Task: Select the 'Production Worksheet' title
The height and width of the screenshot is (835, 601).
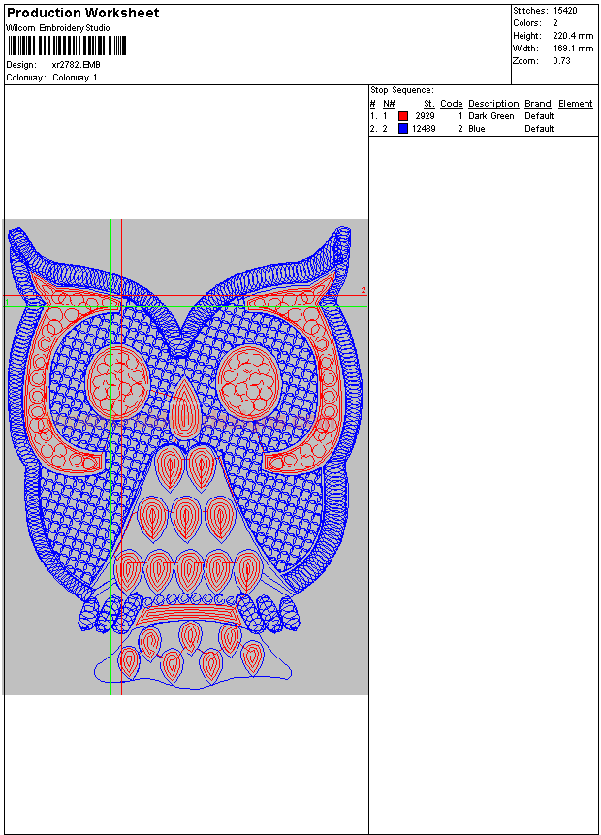Action: click(x=83, y=13)
